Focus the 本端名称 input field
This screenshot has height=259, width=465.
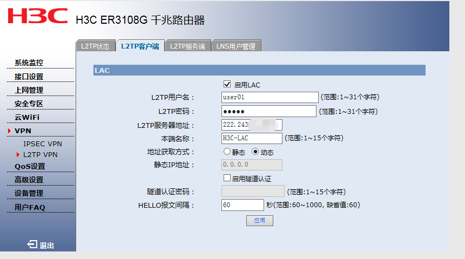coord(252,138)
